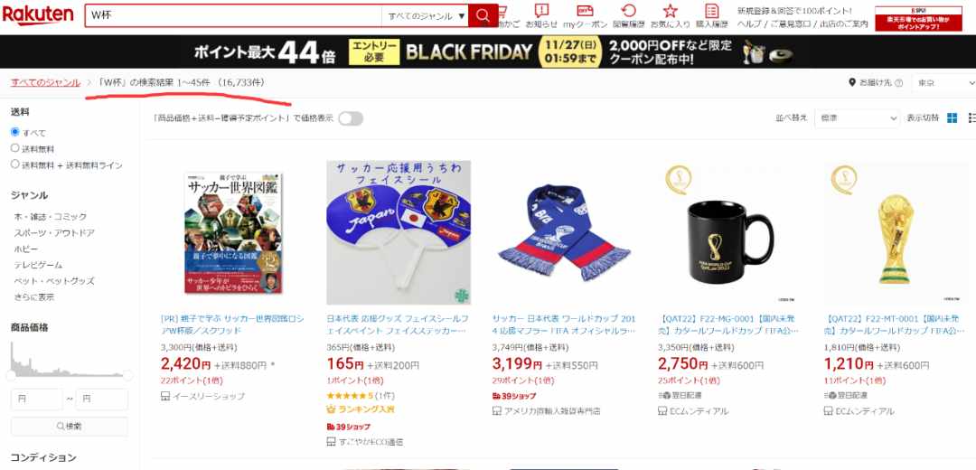Choose the テレビゲーム genre
The width and height of the screenshot is (976, 470).
(38, 265)
